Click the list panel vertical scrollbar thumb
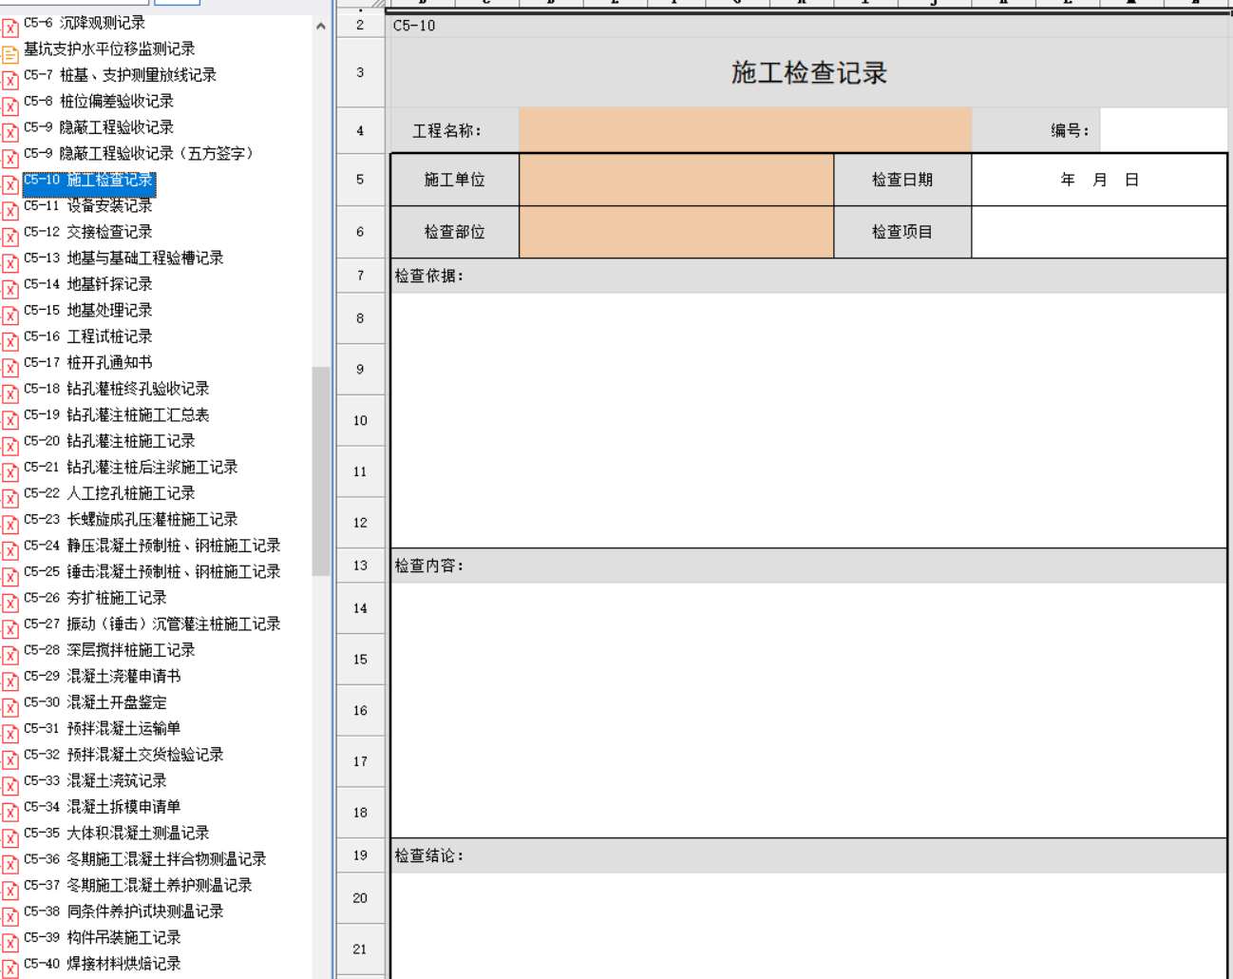Viewport: 1233px width, 979px height. 320,470
